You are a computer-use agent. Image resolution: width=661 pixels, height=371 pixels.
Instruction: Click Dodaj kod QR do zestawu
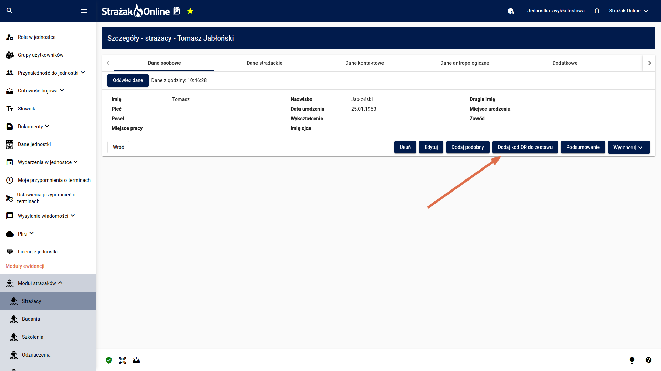coord(525,147)
